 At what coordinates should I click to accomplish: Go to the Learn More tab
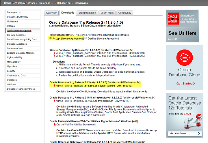click(107, 13)
